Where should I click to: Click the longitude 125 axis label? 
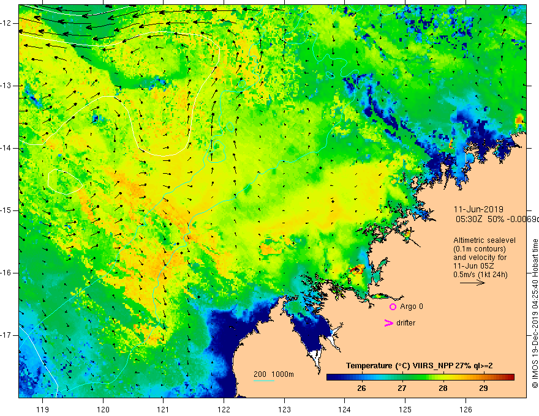point(405,409)
